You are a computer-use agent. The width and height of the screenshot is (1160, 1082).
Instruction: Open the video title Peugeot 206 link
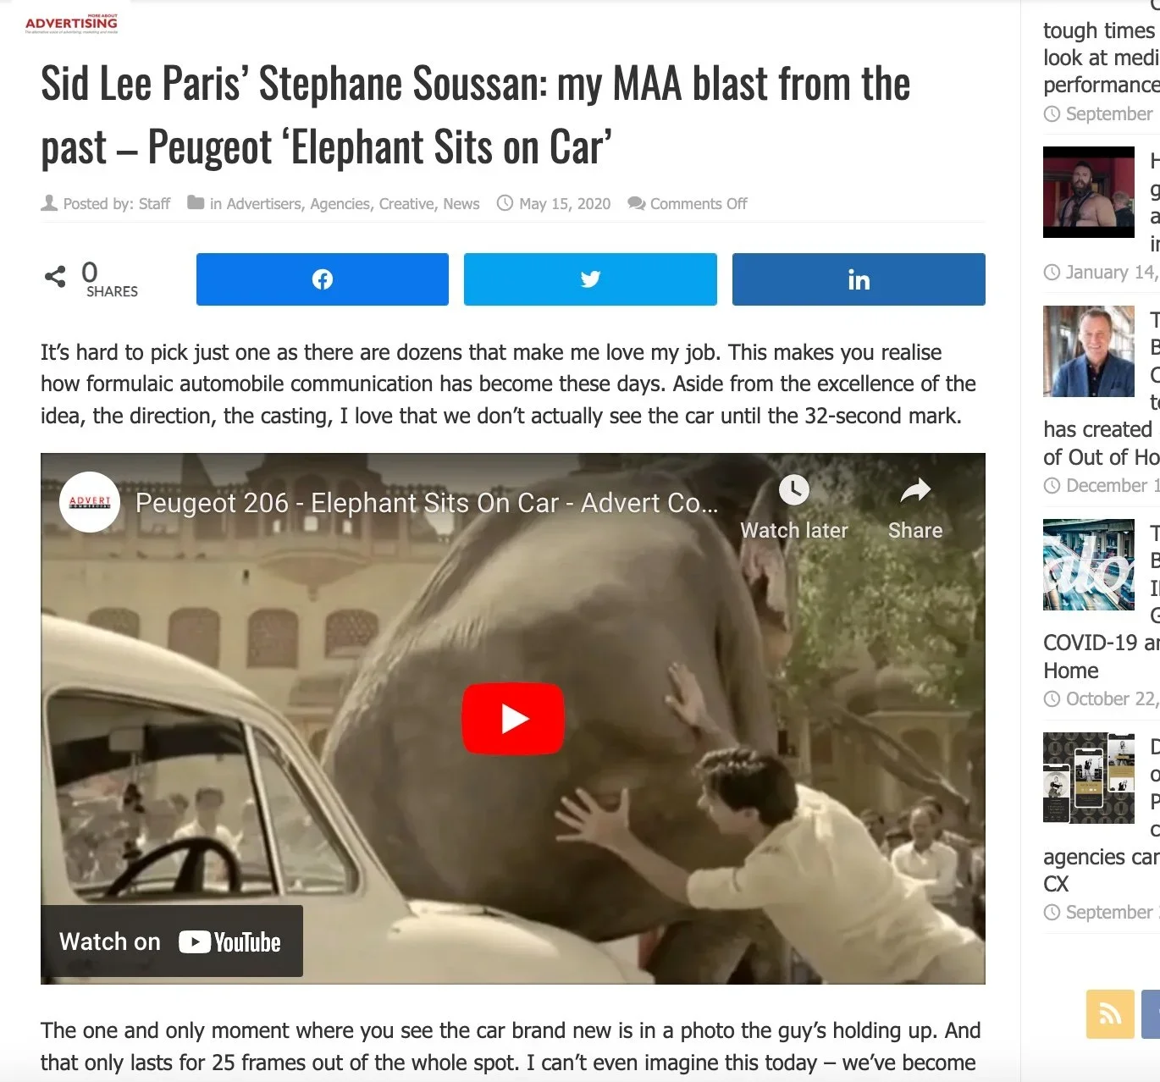(x=427, y=503)
